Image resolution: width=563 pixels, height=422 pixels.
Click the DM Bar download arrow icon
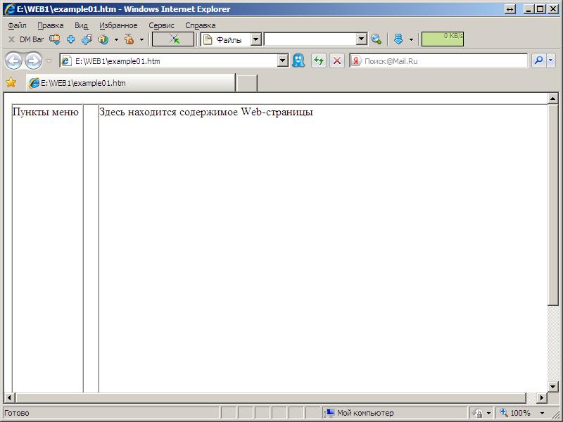click(x=398, y=39)
